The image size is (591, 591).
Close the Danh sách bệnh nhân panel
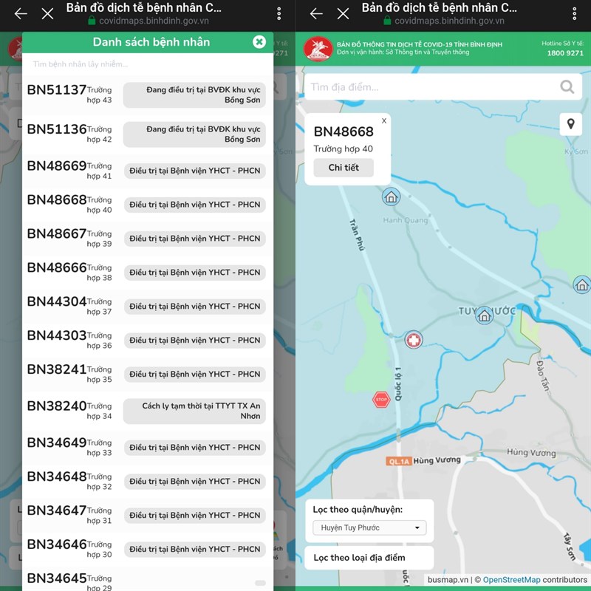(x=259, y=42)
